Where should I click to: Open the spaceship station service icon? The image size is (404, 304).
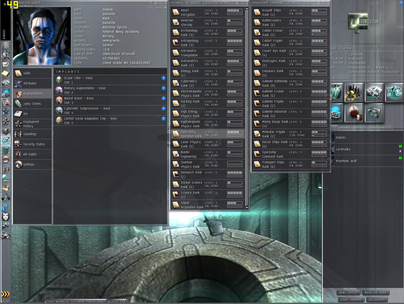(374, 113)
